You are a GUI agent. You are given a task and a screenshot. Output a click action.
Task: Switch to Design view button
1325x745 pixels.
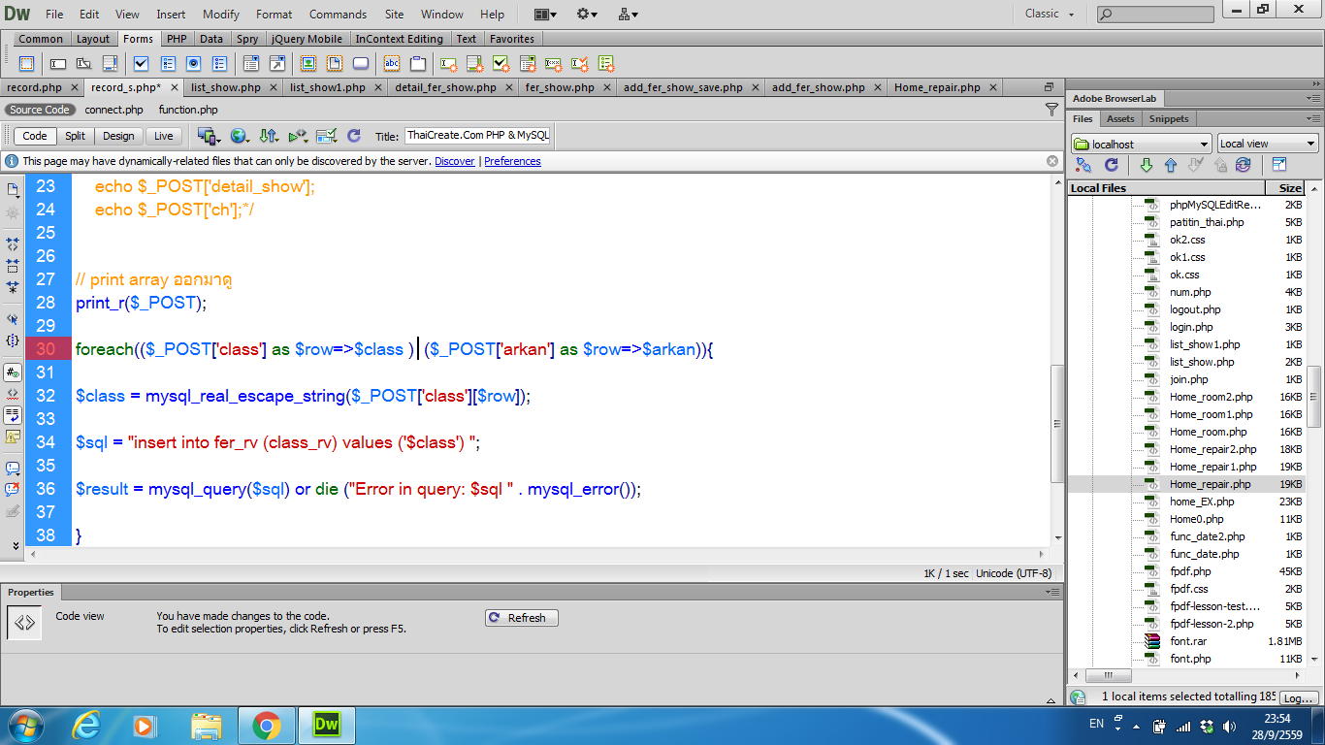pos(118,136)
